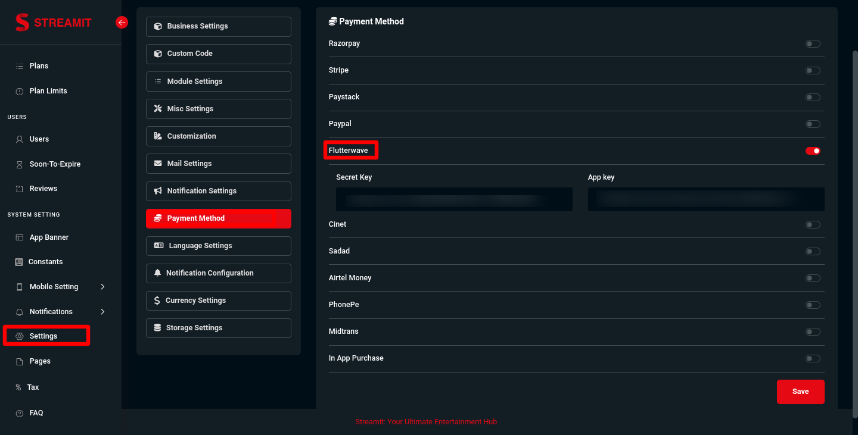858x435 pixels.
Task: Click the Mail Settings envelope icon
Action: (158, 164)
